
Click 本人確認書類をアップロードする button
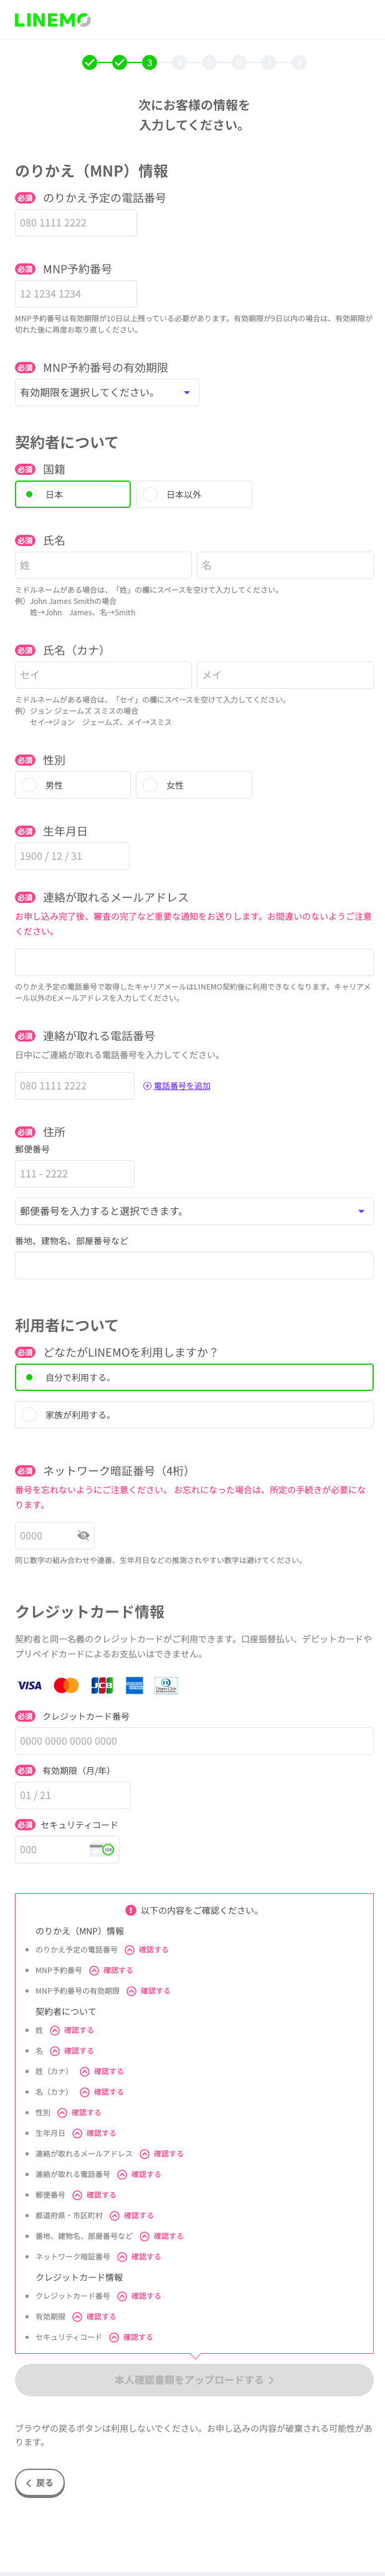[x=194, y=2379]
